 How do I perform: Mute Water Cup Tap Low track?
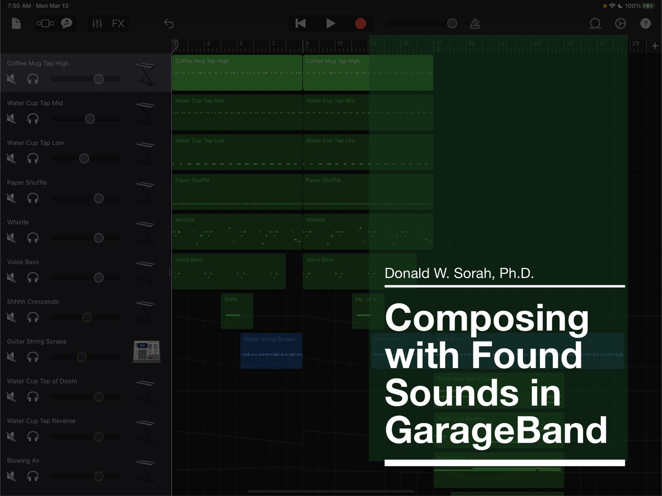[x=11, y=158]
